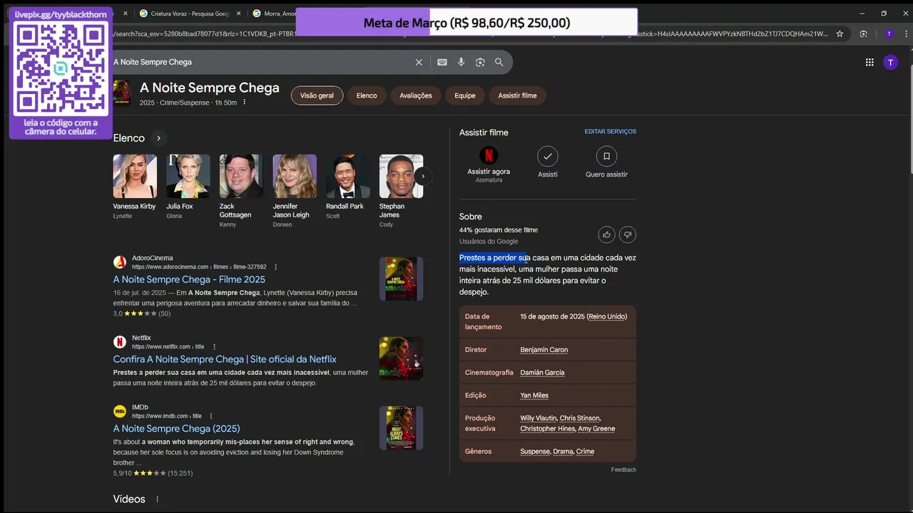Open the Chrome profile avatar in toolbar
Viewport: 913px width, 513px height.
(889, 33)
